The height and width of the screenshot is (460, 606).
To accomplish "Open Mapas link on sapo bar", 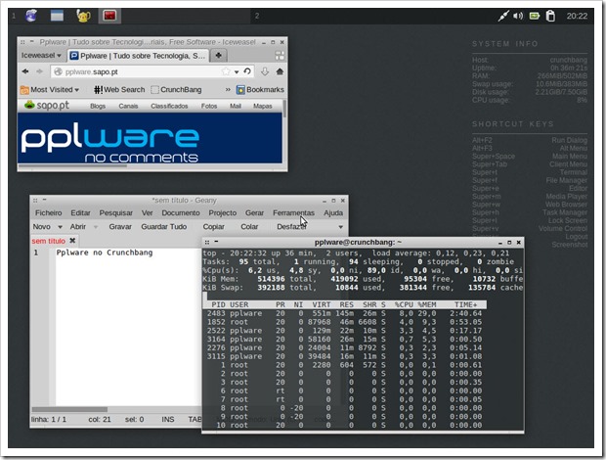I will pos(263,106).
